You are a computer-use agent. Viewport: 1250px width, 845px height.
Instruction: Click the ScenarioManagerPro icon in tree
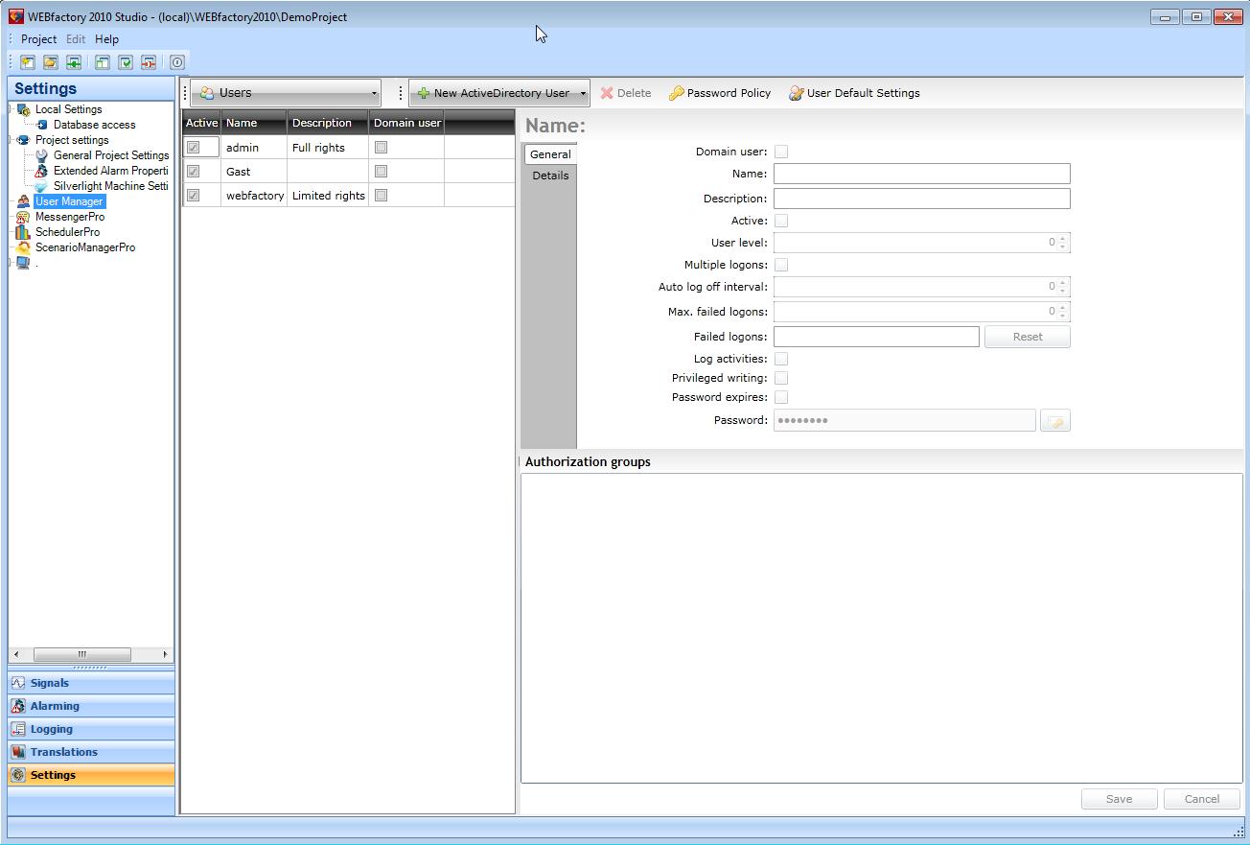pyautogui.click(x=23, y=247)
